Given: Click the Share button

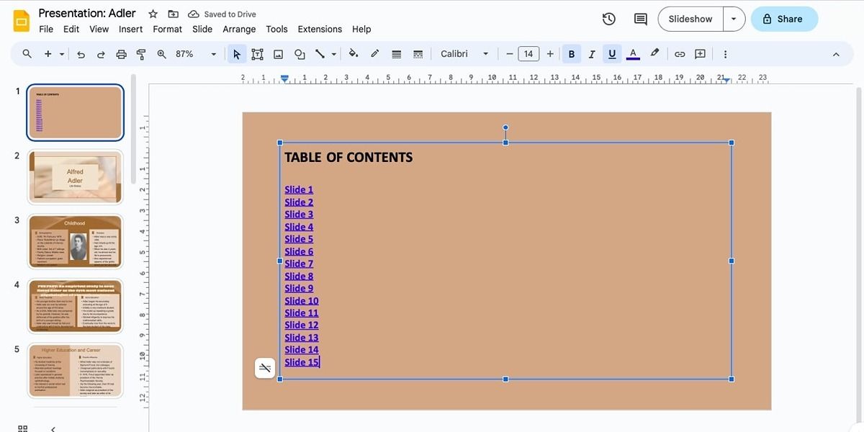Looking at the screenshot, I should click(x=784, y=19).
